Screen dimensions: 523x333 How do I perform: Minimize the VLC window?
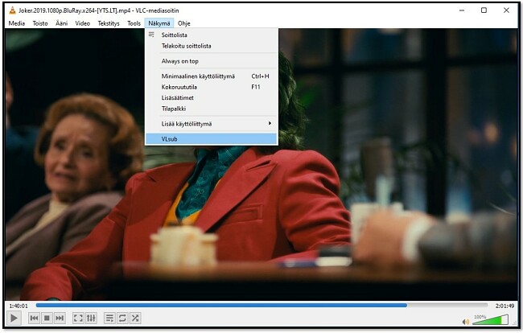click(x=462, y=10)
